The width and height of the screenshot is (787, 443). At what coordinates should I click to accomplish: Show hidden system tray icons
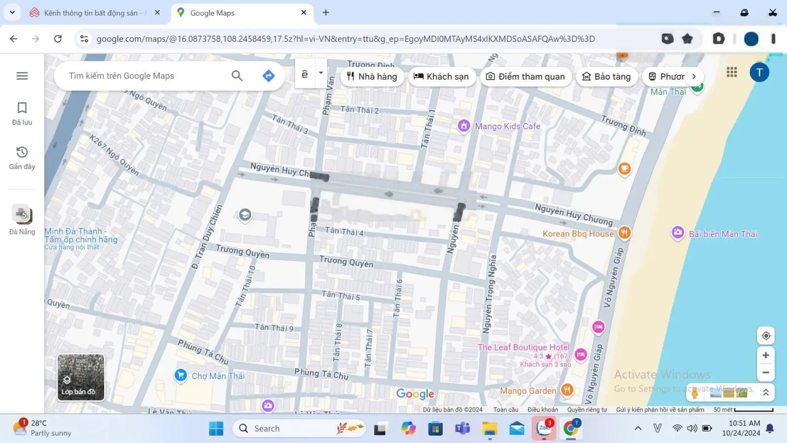click(x=638, y=428)
